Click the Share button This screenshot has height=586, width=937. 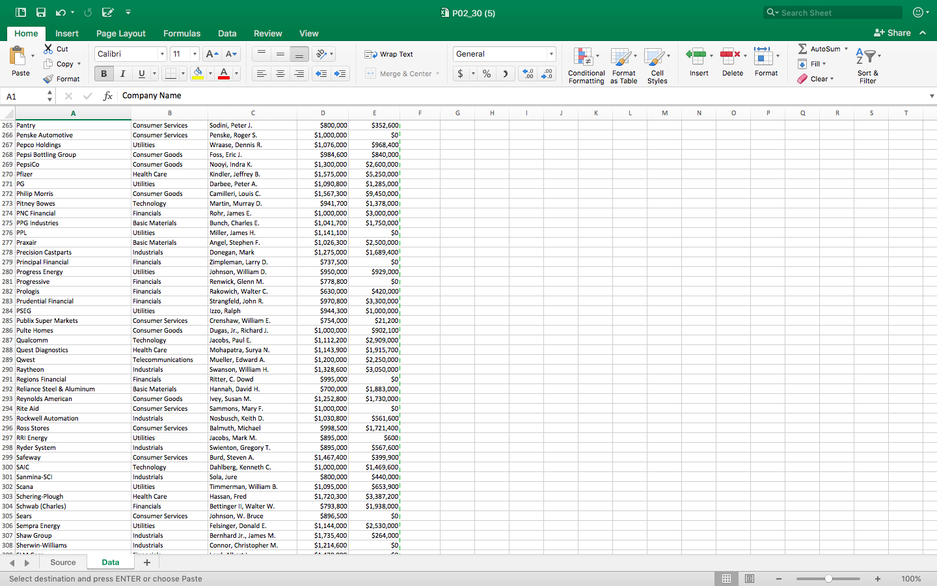892,33
